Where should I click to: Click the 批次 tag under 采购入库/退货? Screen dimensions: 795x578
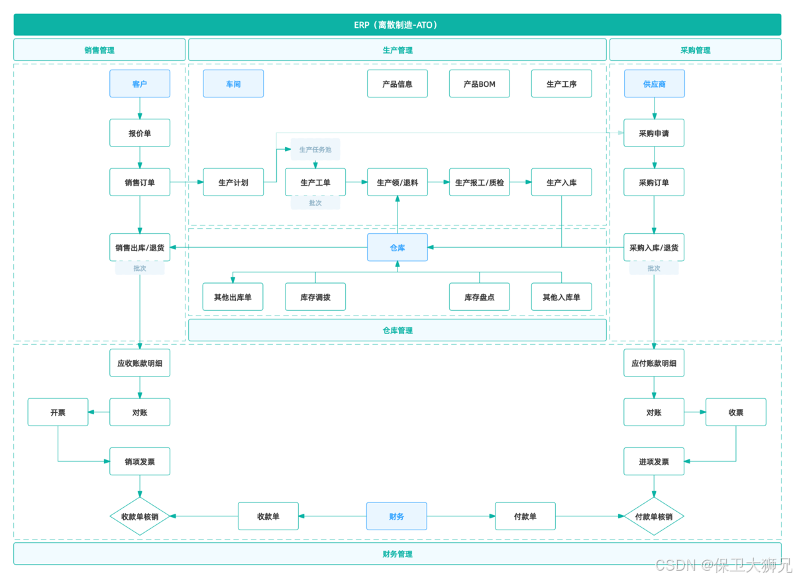[655, 268]
